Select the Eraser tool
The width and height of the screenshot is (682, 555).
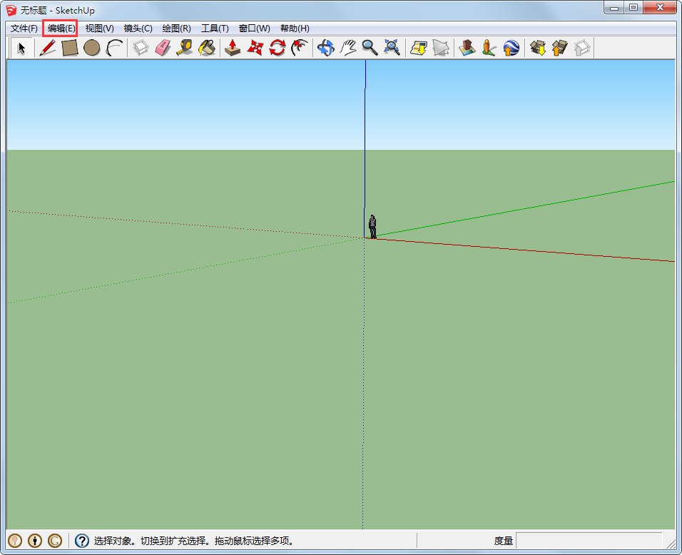pos(163,48)
